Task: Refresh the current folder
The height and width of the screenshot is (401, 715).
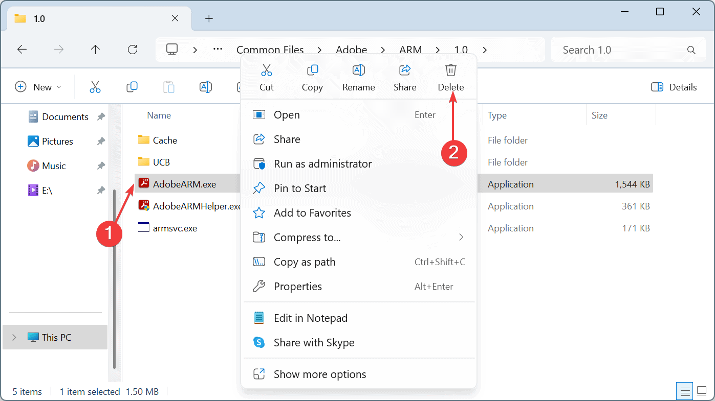Action: pos(133,50)
